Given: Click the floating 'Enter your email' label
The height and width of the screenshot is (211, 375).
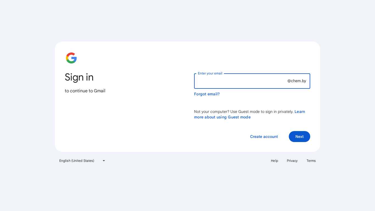Looking at the screenshot, I should click(210, 73).
